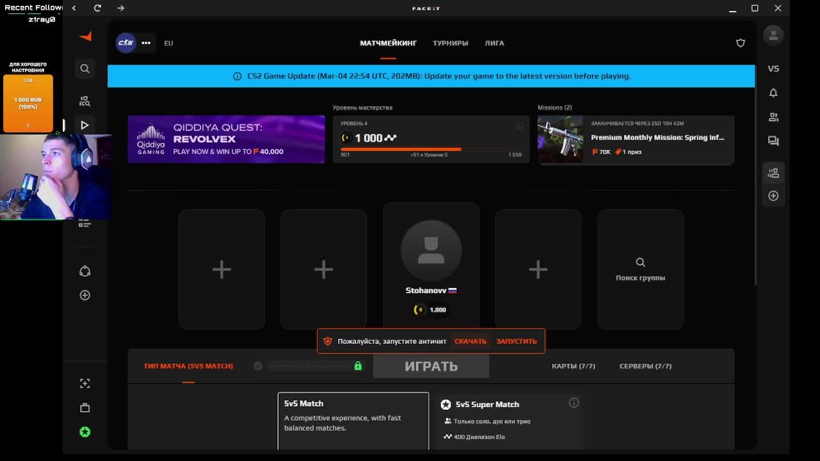Click the 1 000 RUB donation goal widget
Image resolution: width=820 pixels, height=461 pixels.
[28, 103]
